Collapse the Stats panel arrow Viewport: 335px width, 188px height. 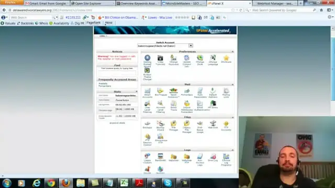137,91
